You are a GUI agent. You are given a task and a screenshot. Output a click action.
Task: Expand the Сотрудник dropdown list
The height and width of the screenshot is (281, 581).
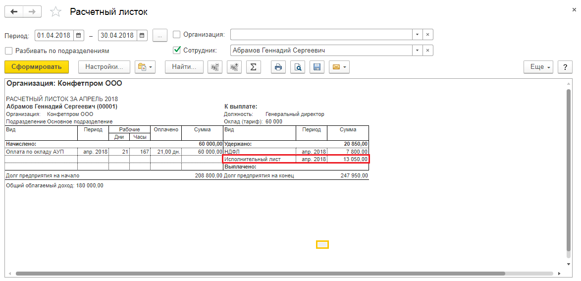417,50
